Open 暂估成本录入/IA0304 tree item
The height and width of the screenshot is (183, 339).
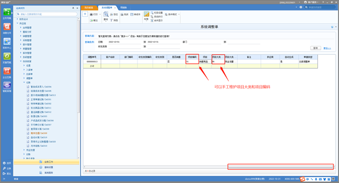41,86
